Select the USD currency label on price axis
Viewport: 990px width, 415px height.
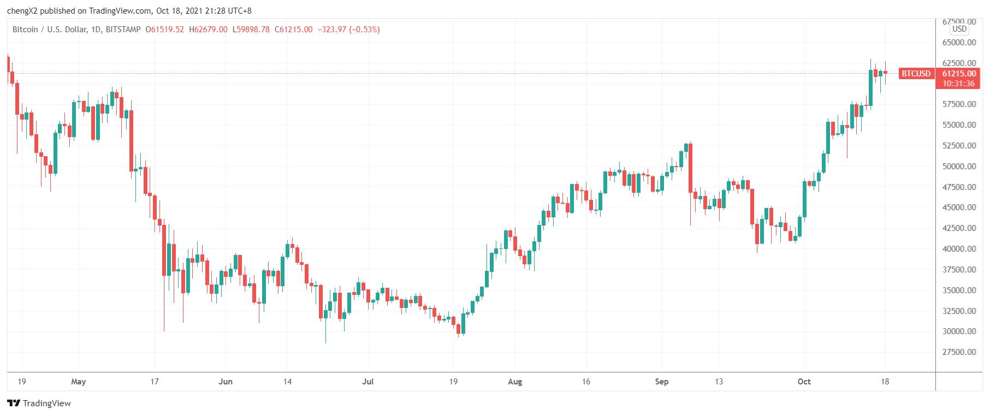(959, 29)
